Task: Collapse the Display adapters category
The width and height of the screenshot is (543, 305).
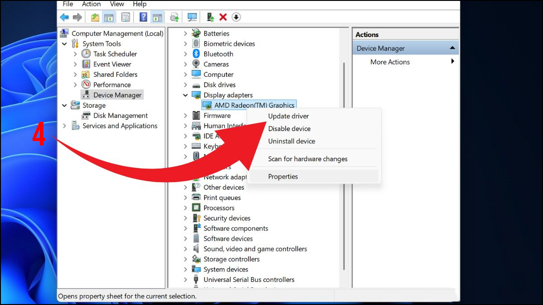Action: point(186,95)
